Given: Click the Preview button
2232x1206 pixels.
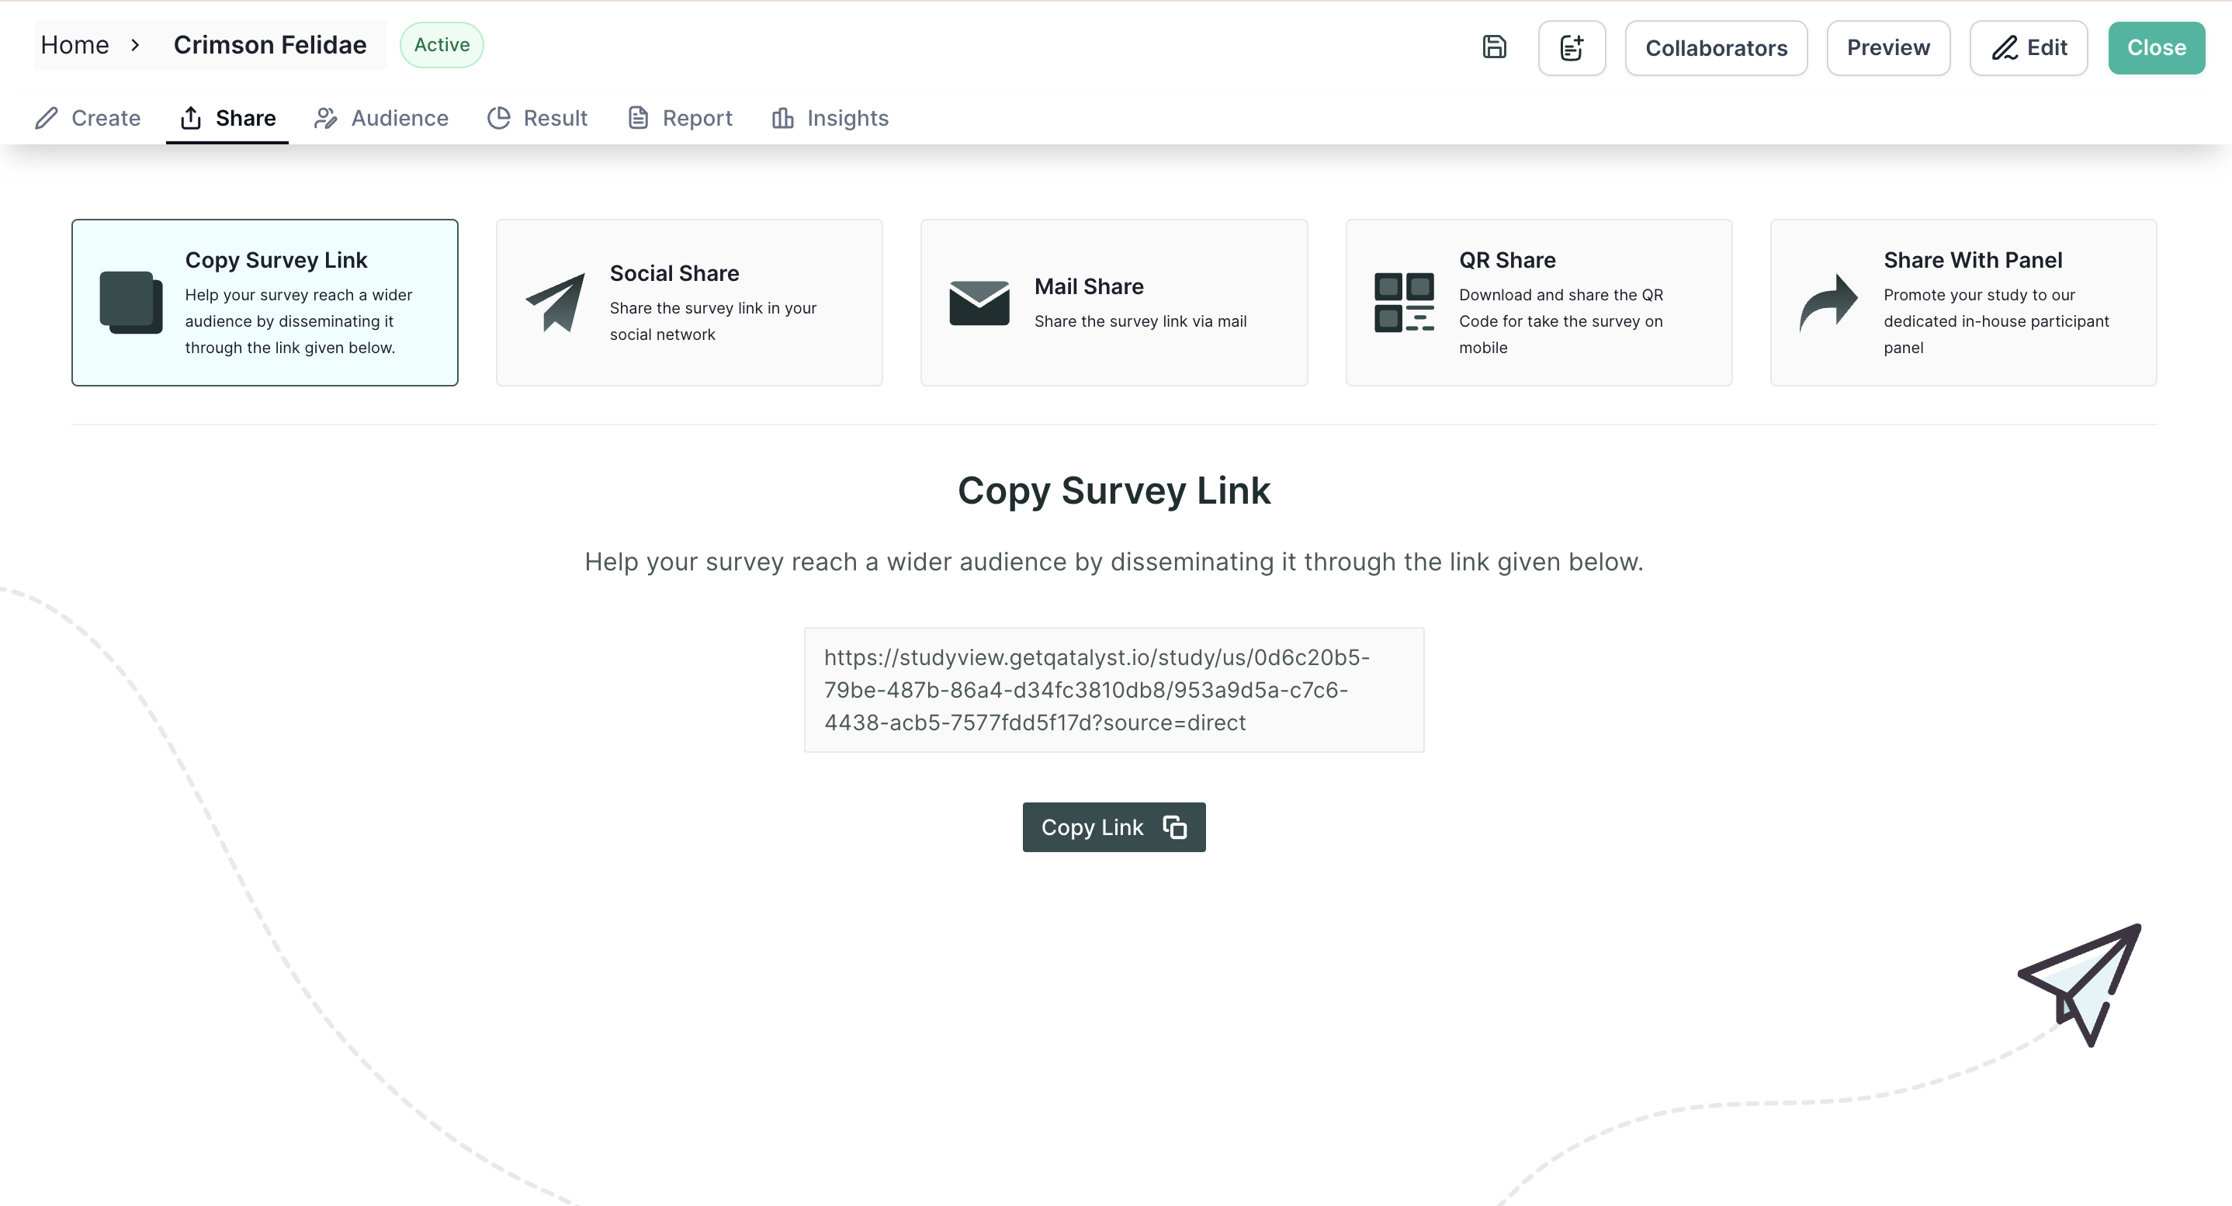Looking at the screenshot, I should [1888, 47].
